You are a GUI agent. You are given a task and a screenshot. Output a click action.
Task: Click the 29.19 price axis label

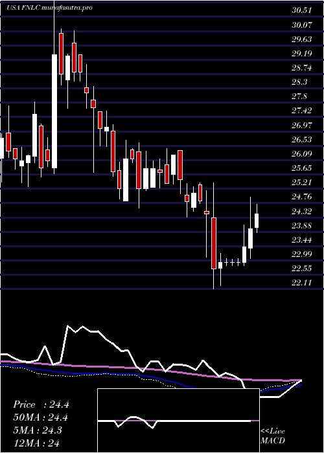pos(302,54)
